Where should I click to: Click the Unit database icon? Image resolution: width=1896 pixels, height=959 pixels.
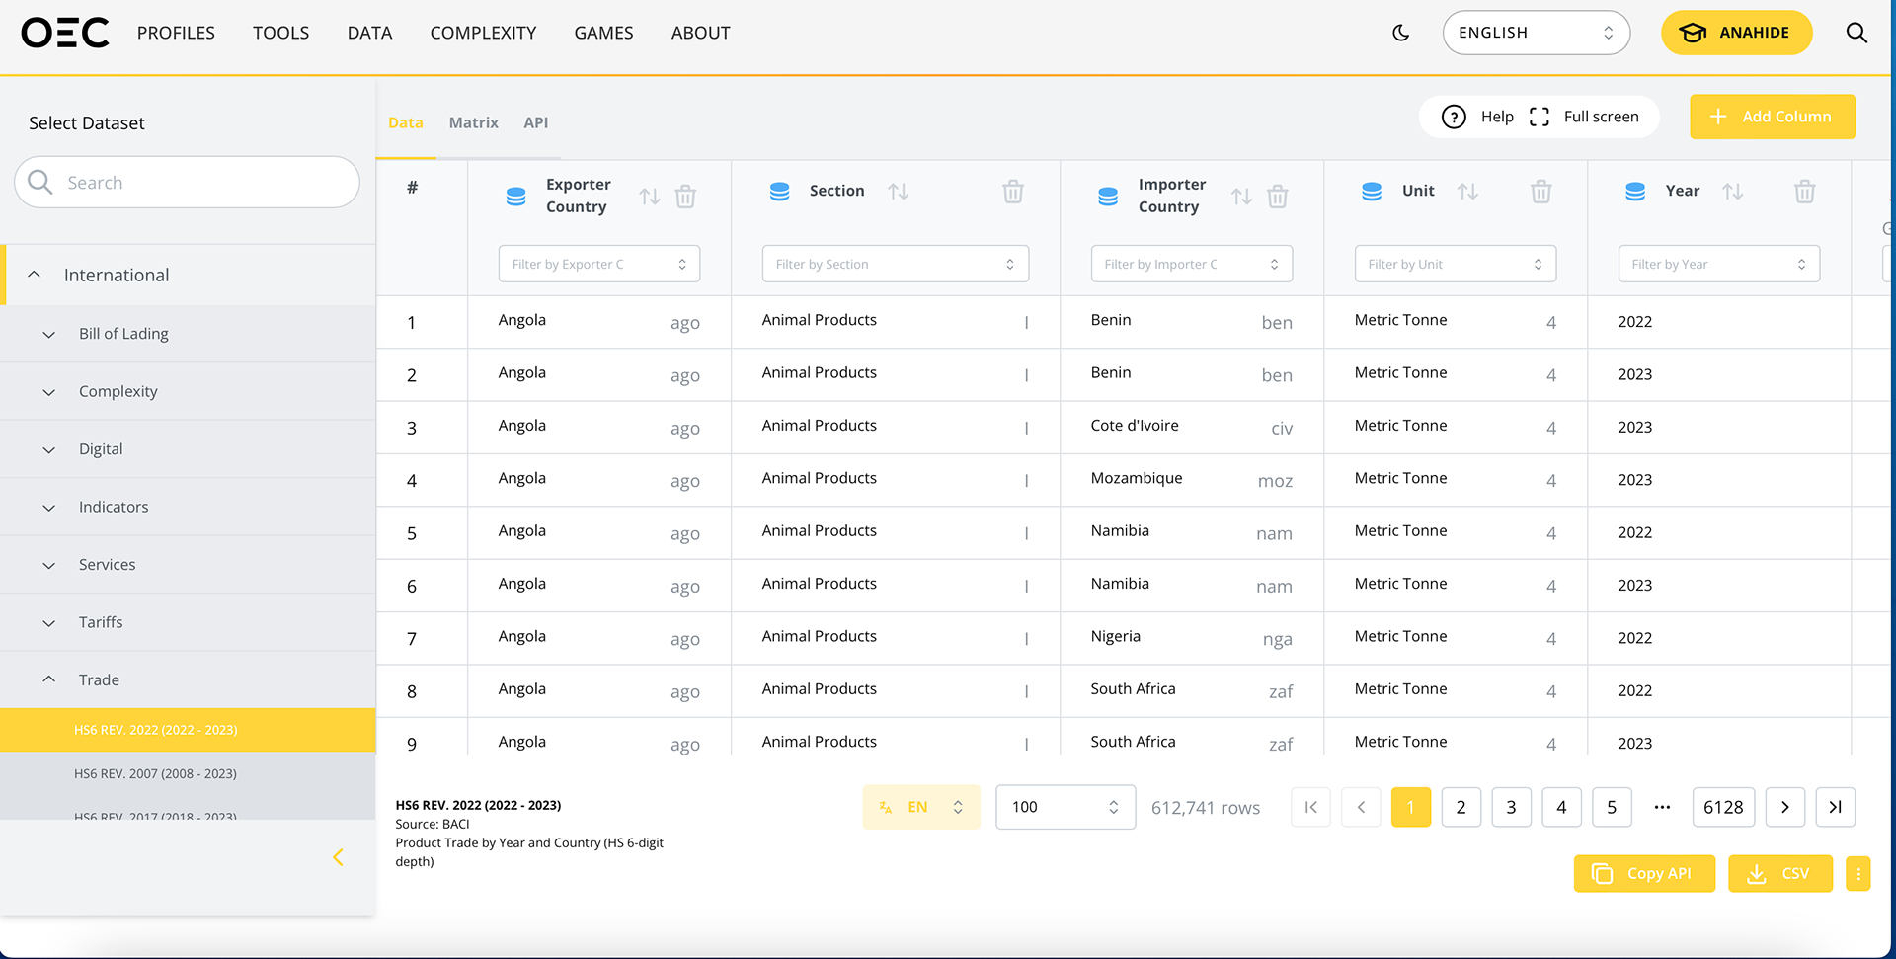click(1372, 191)
